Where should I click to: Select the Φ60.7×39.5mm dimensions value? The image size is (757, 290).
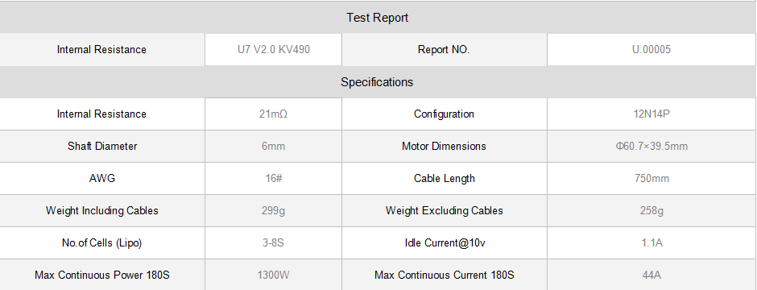click(x=652, y=146)
